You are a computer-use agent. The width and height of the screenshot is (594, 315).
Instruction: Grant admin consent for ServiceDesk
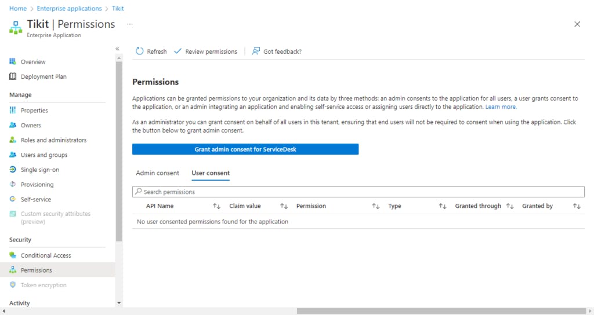click(x=245, y=149)
